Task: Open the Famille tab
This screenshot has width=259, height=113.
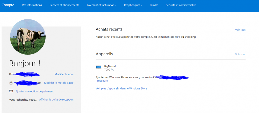Action: 154,5
